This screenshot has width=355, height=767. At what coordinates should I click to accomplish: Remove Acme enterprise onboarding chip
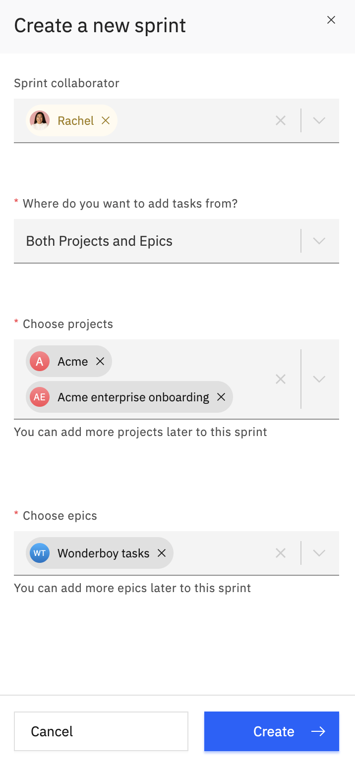(x=221, y=397)
